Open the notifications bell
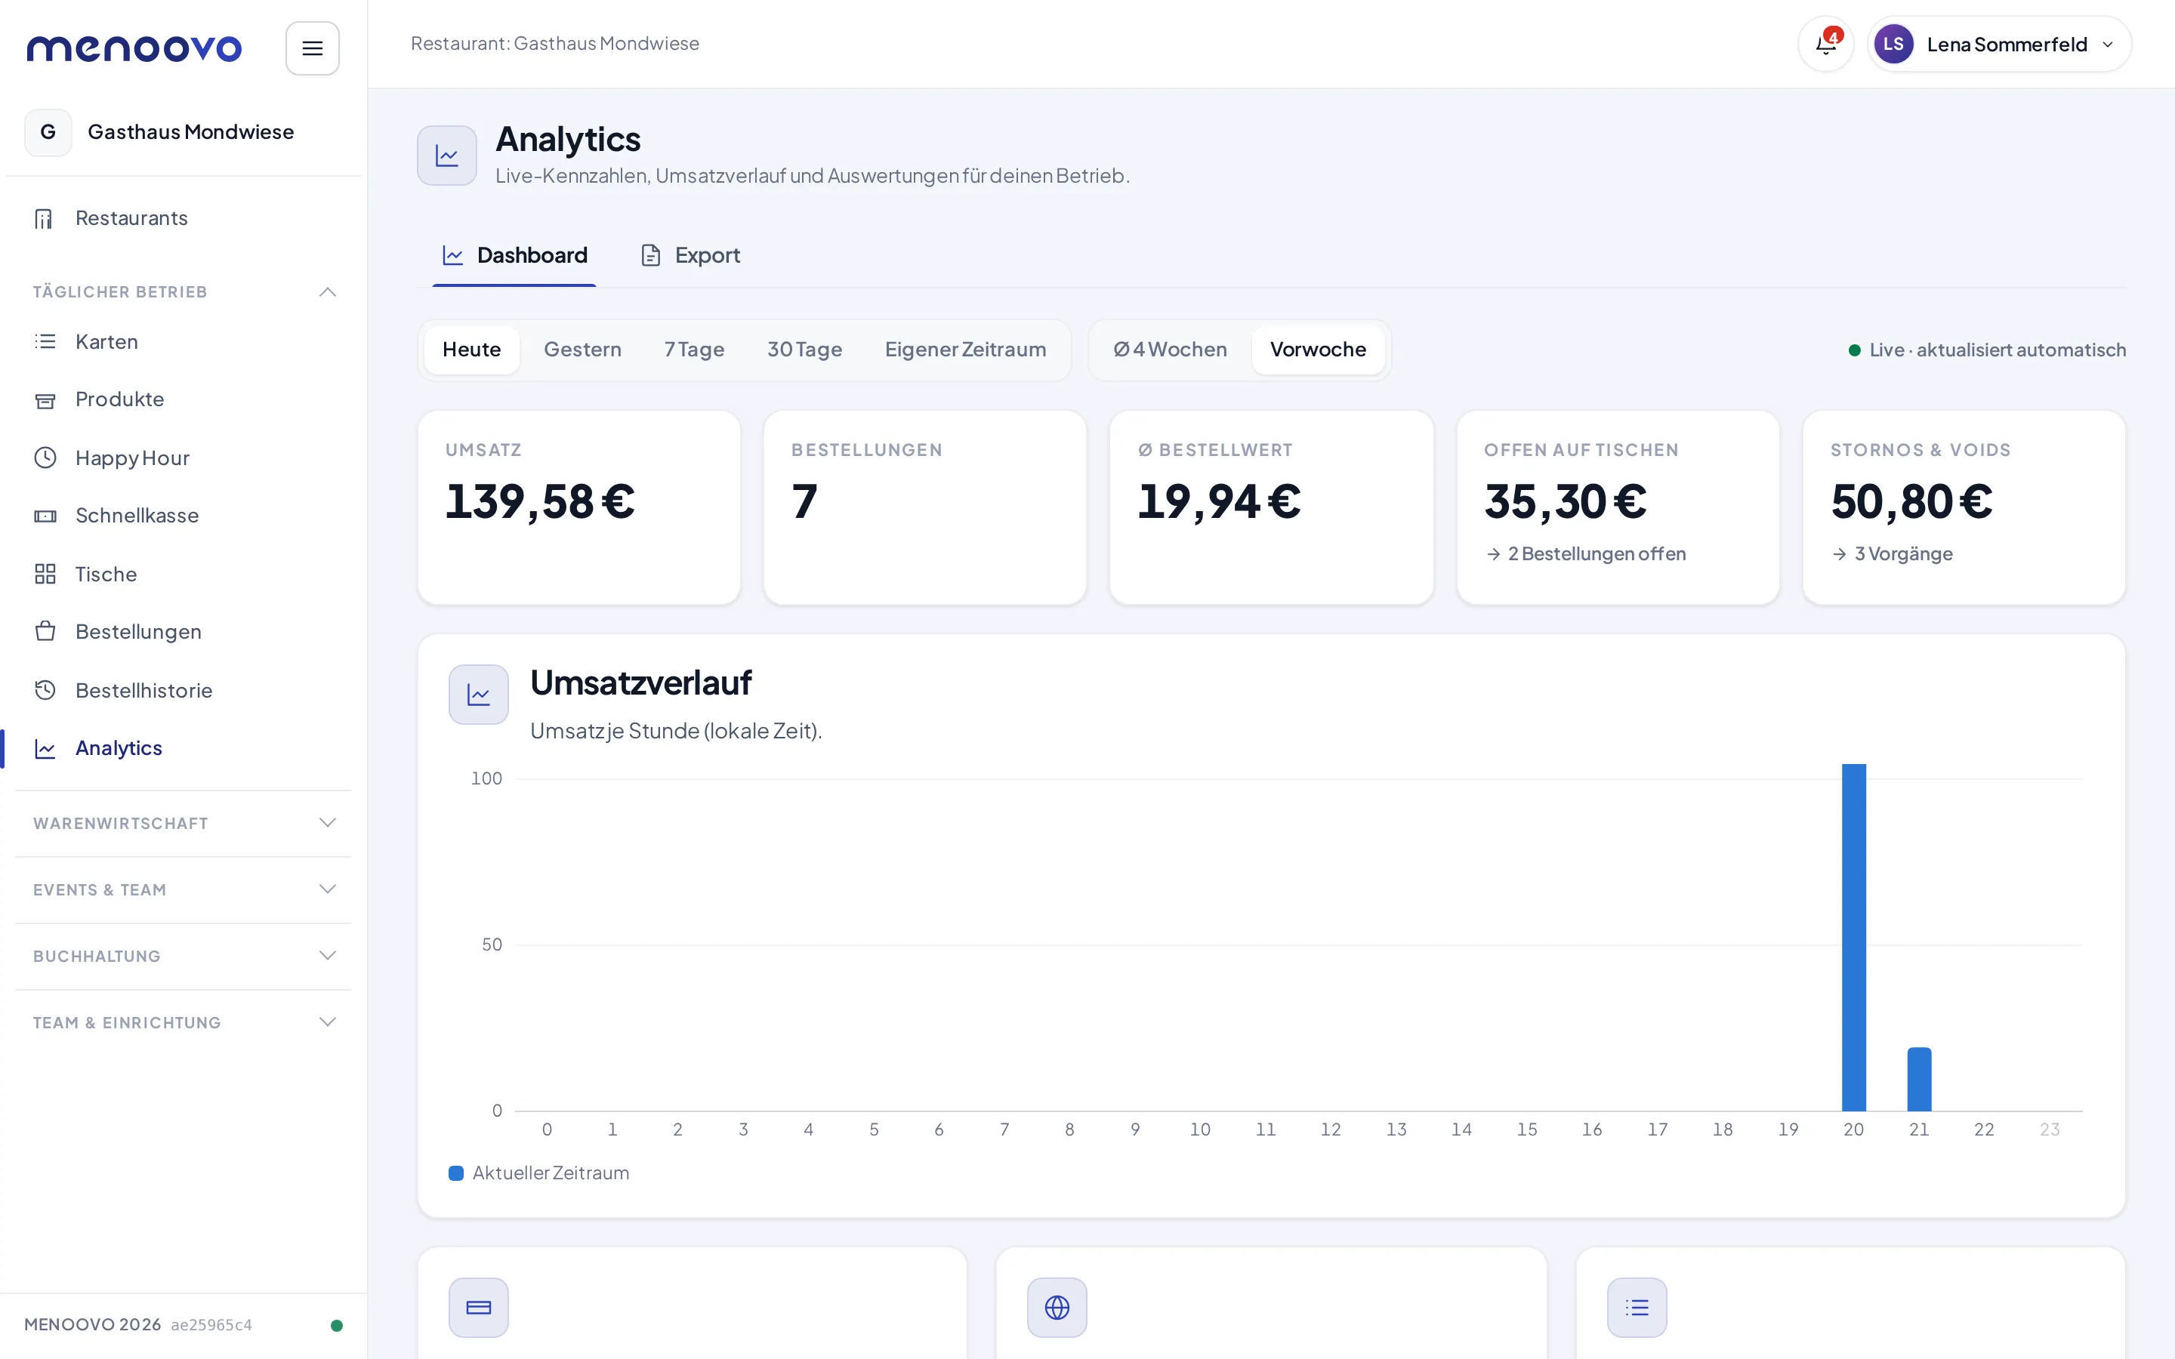The height and width of the screenshot is (1359, 2175). 1825,44
